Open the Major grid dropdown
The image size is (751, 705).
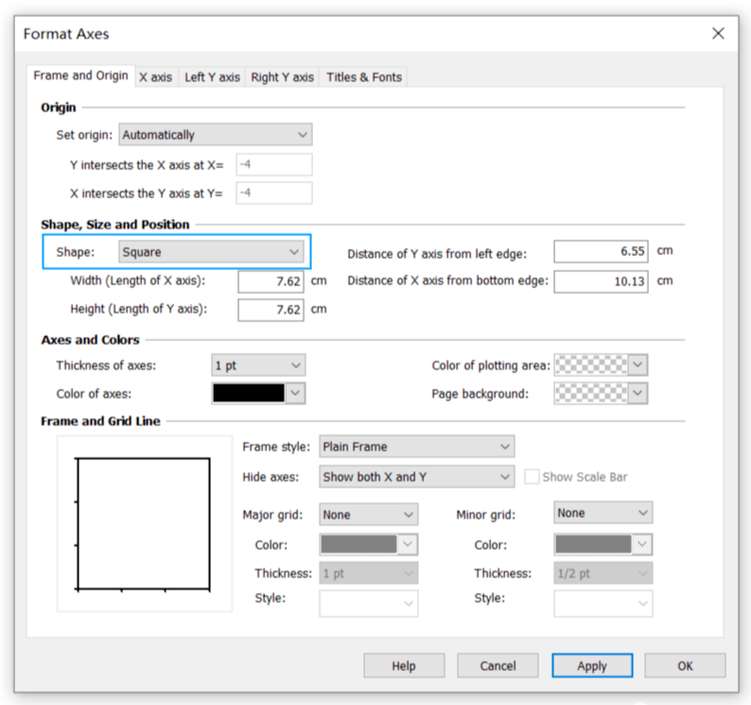coord(368,515)
